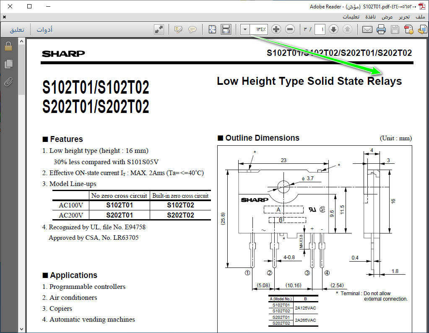Image resolution: width=429 pixels, height=333 pixels.
Task: Open the تحرير (Edit) menu
Action: 404,17
